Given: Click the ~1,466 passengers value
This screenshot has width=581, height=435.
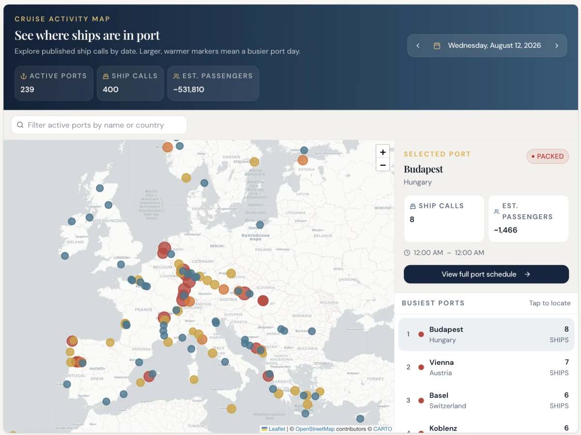Looking at the screenshot, I should point(505,230).
